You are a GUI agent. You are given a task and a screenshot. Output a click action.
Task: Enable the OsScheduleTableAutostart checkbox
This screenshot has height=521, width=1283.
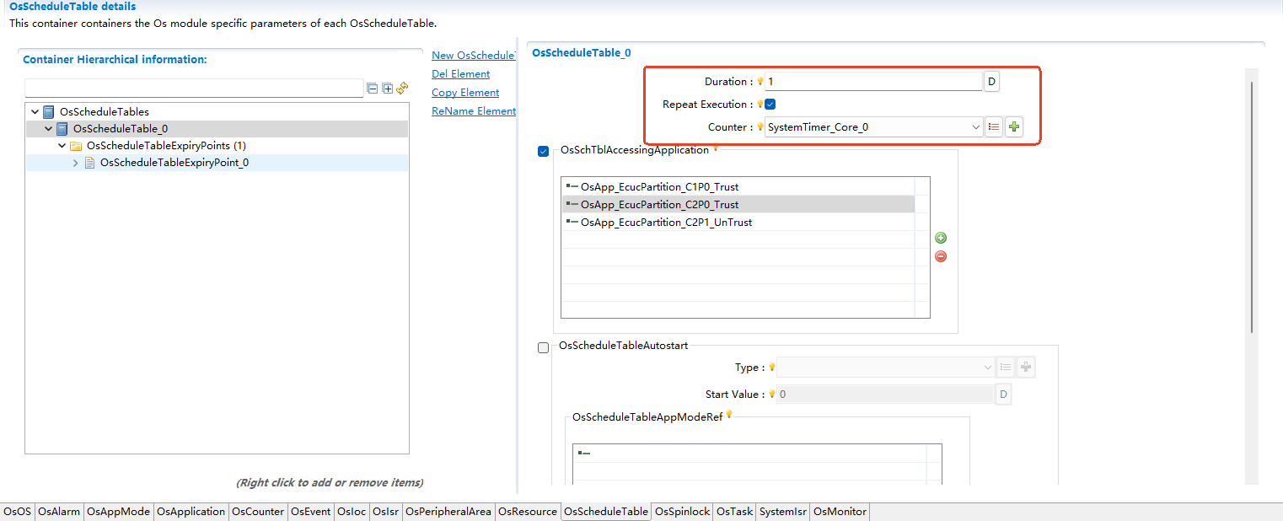click(544, 348)
